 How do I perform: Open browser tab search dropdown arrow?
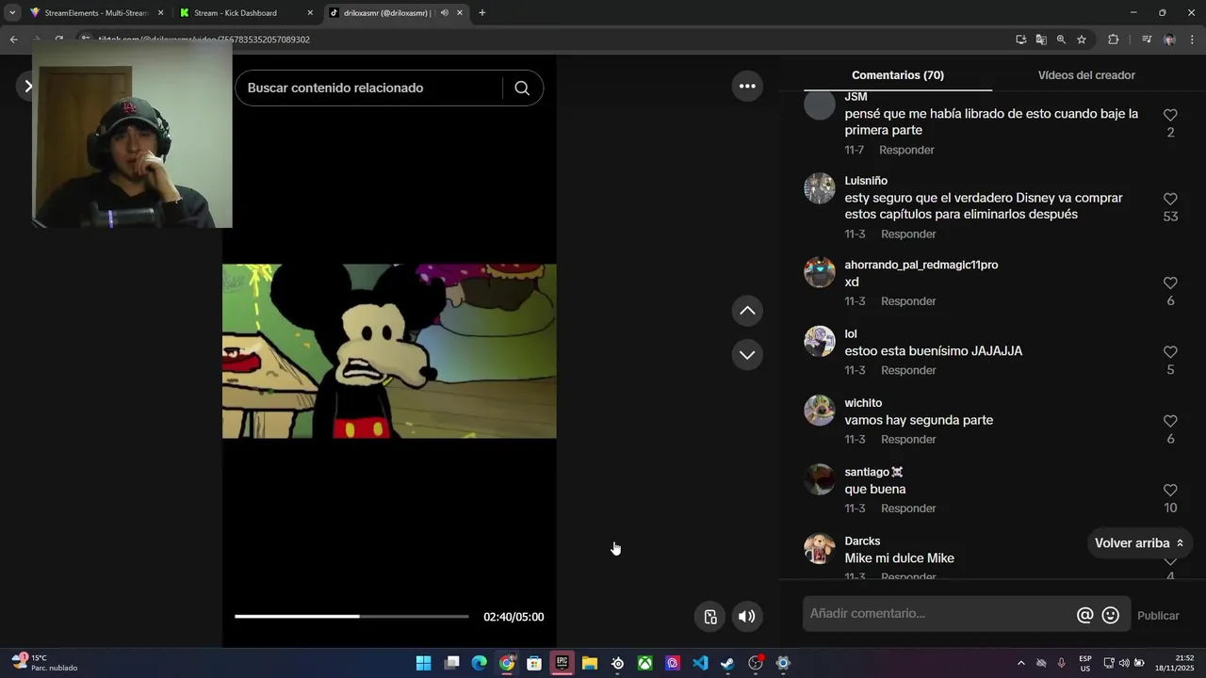[x=12, y=13]
